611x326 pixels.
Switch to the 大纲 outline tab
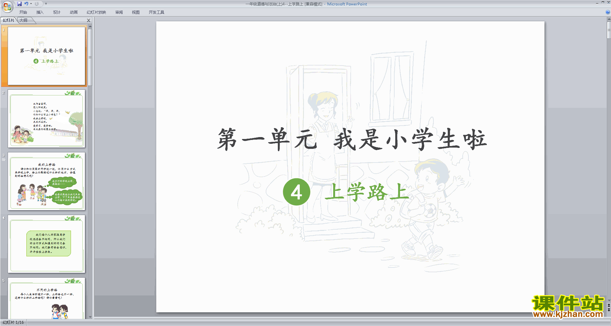click(x=24, y=20)
